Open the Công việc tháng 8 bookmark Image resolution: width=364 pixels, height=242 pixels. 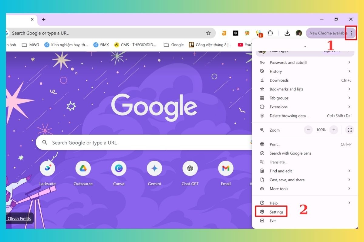point(210,45)
